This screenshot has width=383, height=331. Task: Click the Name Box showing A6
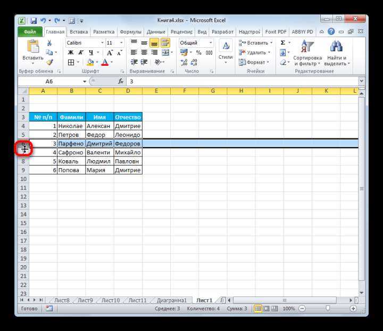[x=49, y=82]
